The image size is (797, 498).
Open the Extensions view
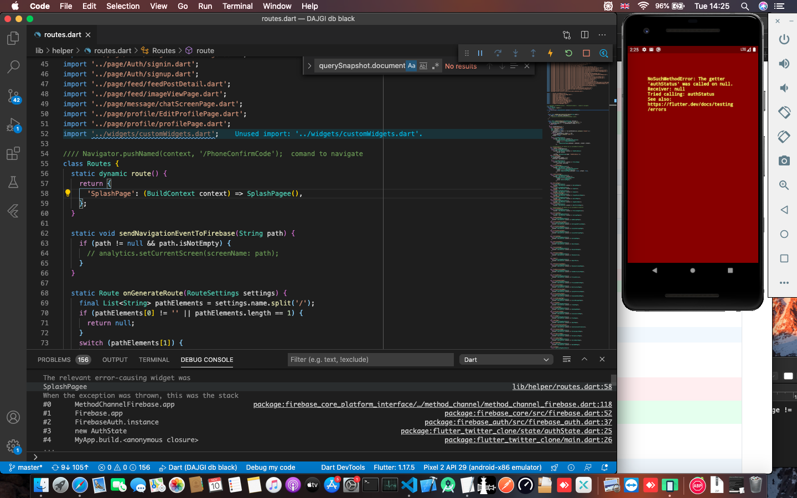13,154
